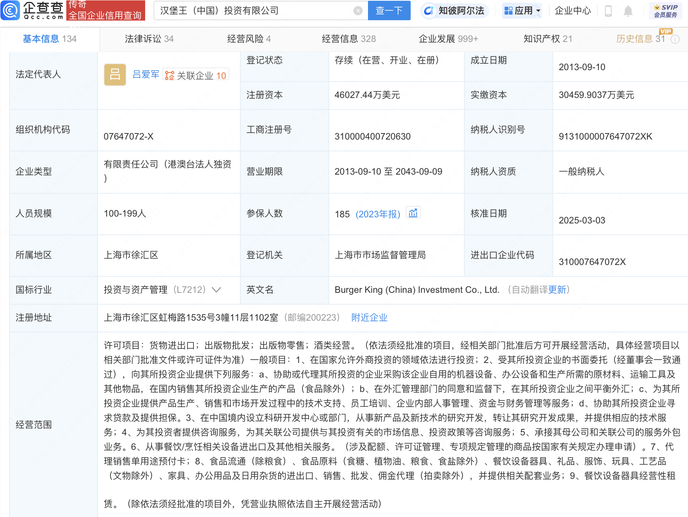Viewport: 688px width, 517px height.
Task: Open the 知彼阿尔法 AI assistant
Action: tap(454, 11)
